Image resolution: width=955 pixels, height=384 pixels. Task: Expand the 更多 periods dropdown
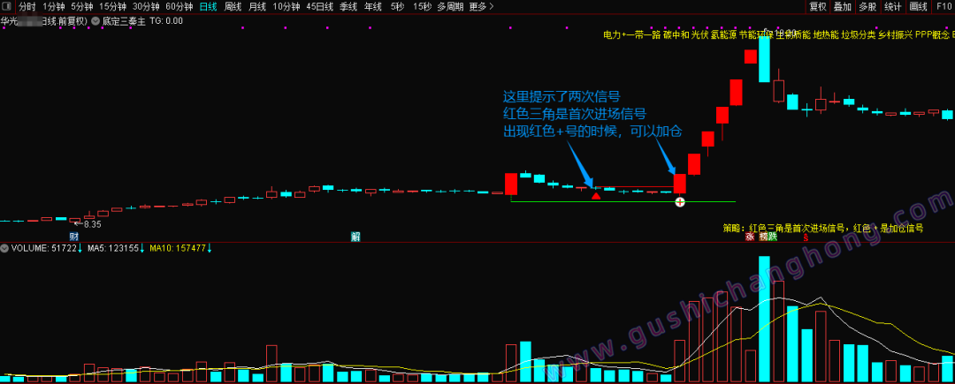pos(482,7)
